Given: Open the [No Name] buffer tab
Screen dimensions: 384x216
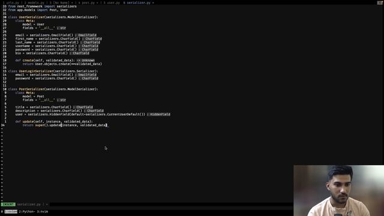Looking at the screenshot, I should tap(61, 2).
